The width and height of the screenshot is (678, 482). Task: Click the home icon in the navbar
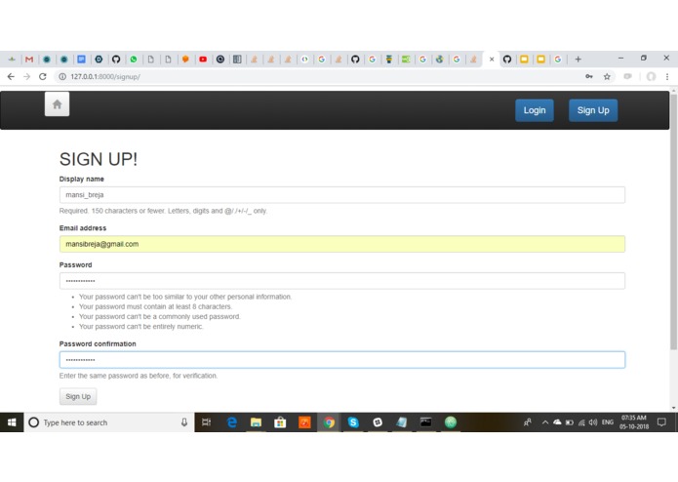point(58,104)
